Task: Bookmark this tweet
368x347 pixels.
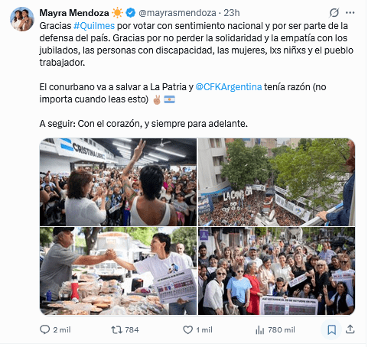Action: (331, 330)
